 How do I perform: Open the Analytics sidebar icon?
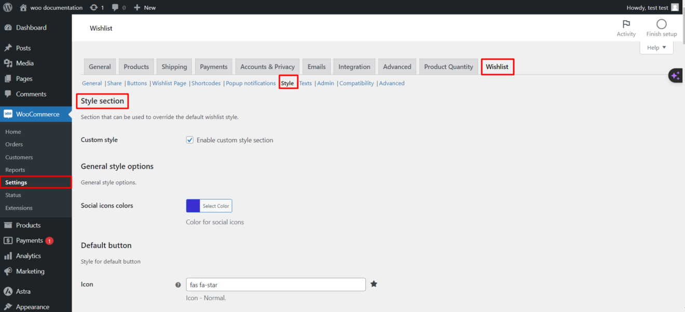point(9,255)
